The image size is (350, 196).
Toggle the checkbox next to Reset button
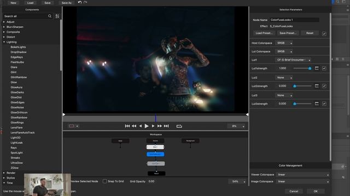pos(324,34)
